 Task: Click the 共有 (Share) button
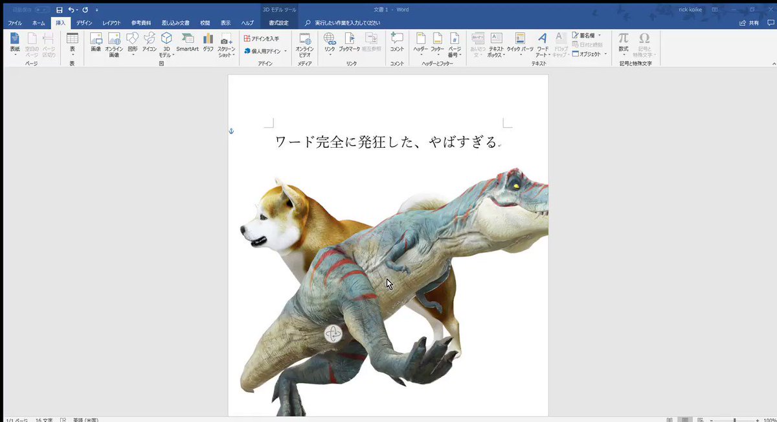[749, 23]
